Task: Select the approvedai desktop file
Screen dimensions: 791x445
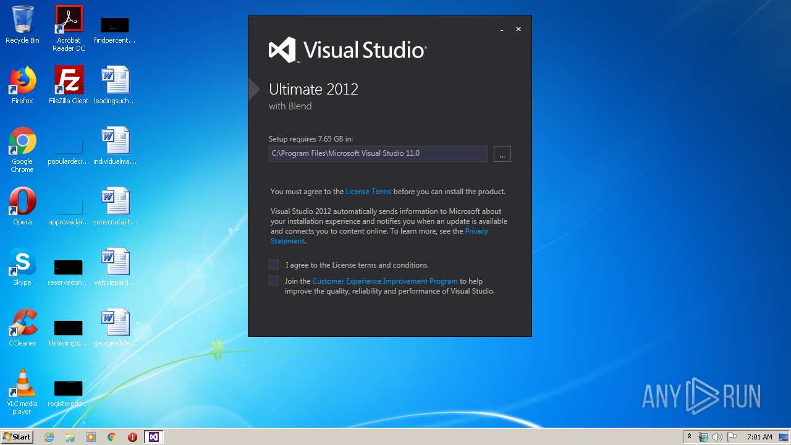Action: pos(69,212)
